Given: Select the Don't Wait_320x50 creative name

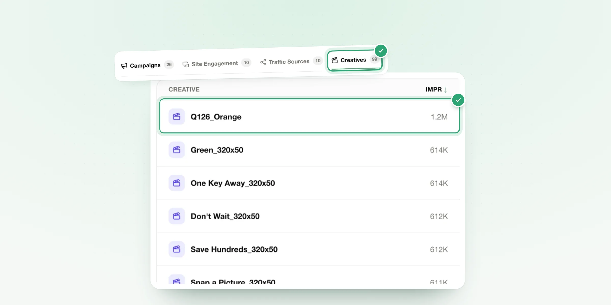Looking at the screenshot, I should [x=225, y=216].
